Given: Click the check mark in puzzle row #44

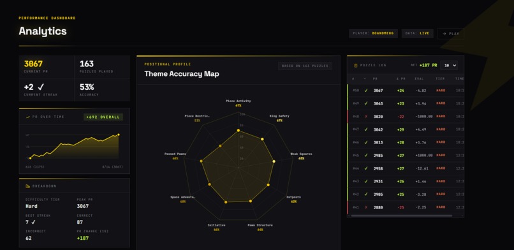Looking at the screenshot, I should click(366, 168).
